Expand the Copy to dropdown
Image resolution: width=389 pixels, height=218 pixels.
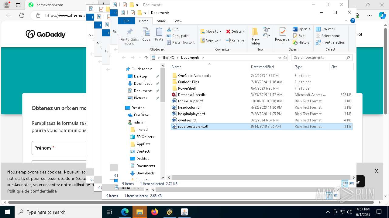coord(220,40)
